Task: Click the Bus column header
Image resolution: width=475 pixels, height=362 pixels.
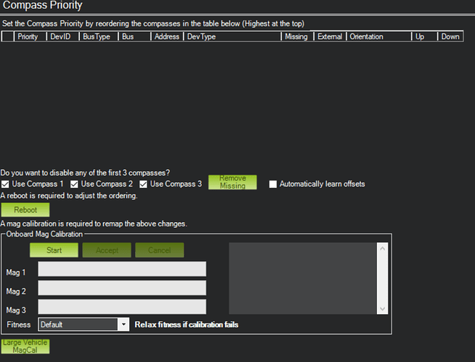Action: point(135,36)
